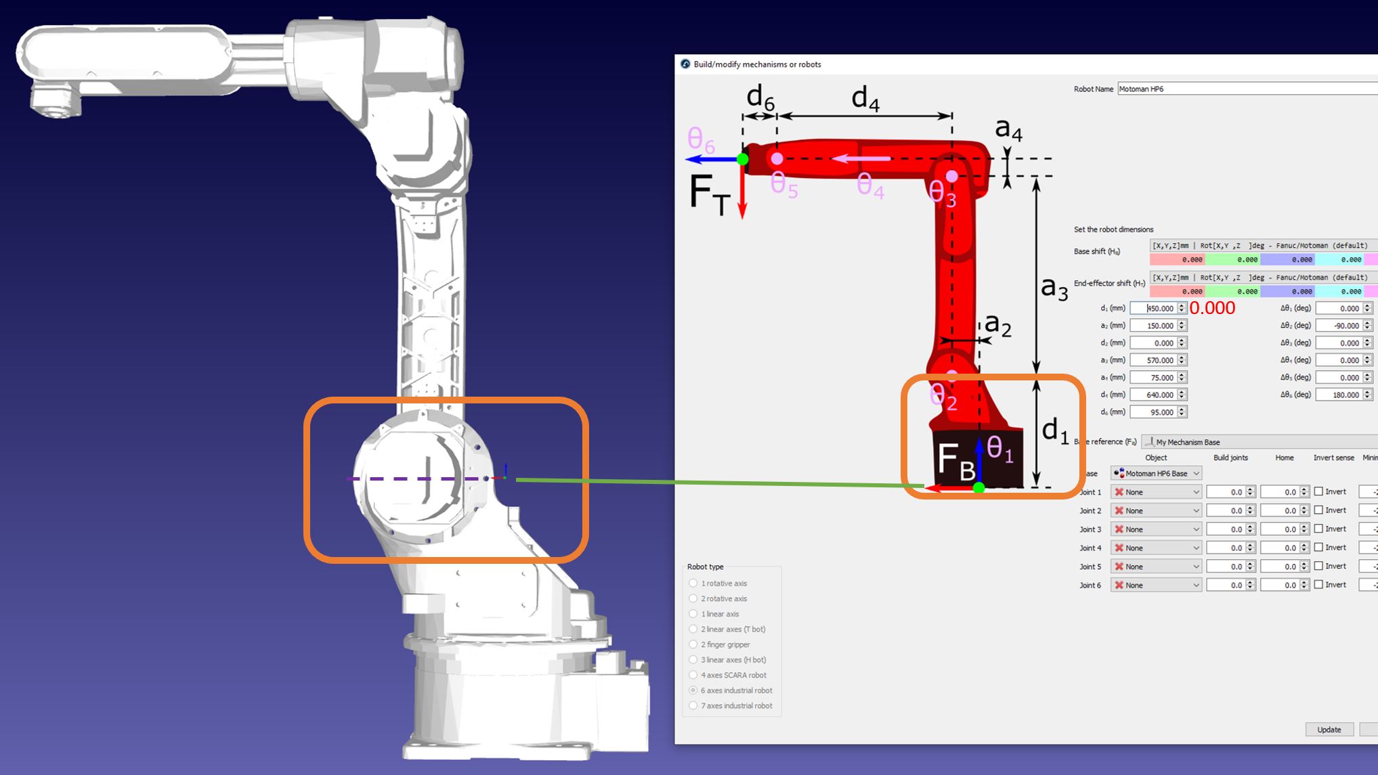Click the Robot Name text field
1378x775 pixels.
coord(1246,89)
